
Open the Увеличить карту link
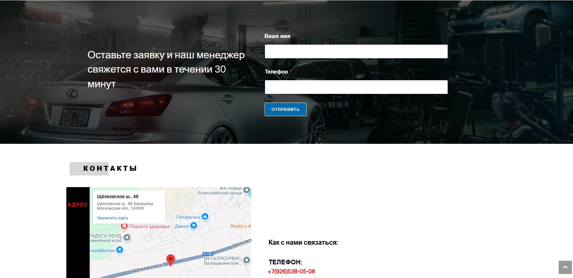tap(113, 218)
